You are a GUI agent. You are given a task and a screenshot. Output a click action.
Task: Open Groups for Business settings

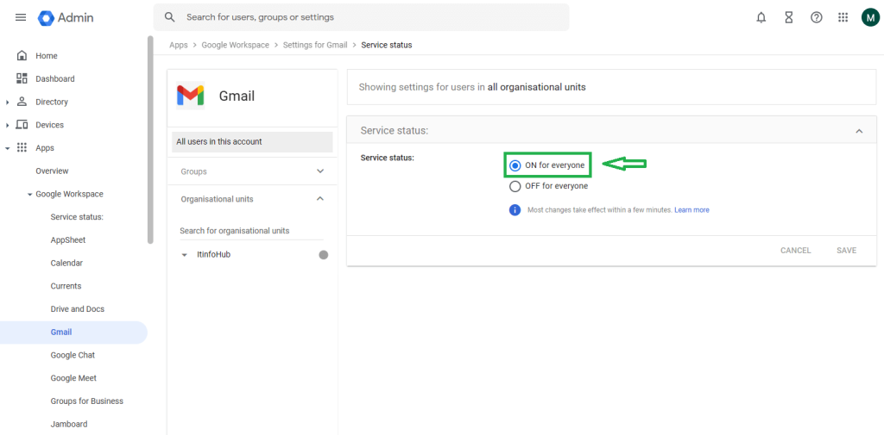87,401
